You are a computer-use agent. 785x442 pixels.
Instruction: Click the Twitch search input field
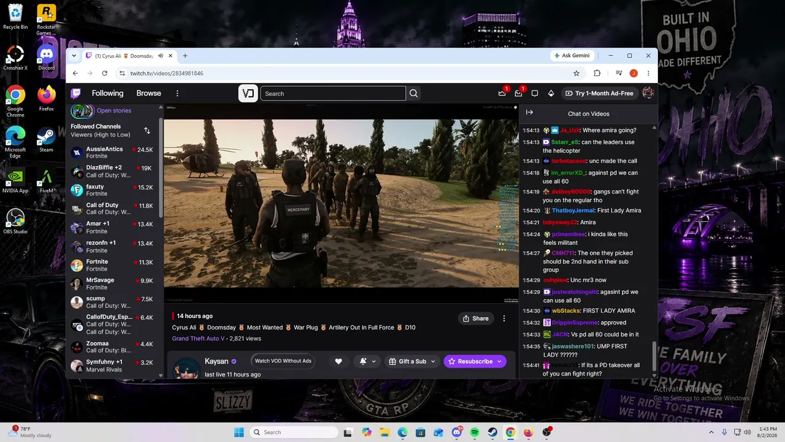pyautogui.click(x=333, y=93)
